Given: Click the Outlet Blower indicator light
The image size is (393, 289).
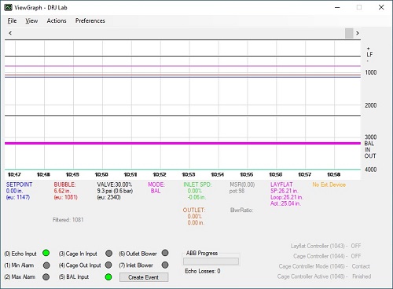Looking at the screenshot, I should [x=165, y=253].
